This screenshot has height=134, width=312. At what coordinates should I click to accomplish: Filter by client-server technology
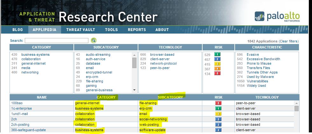[x=160, y=59]
